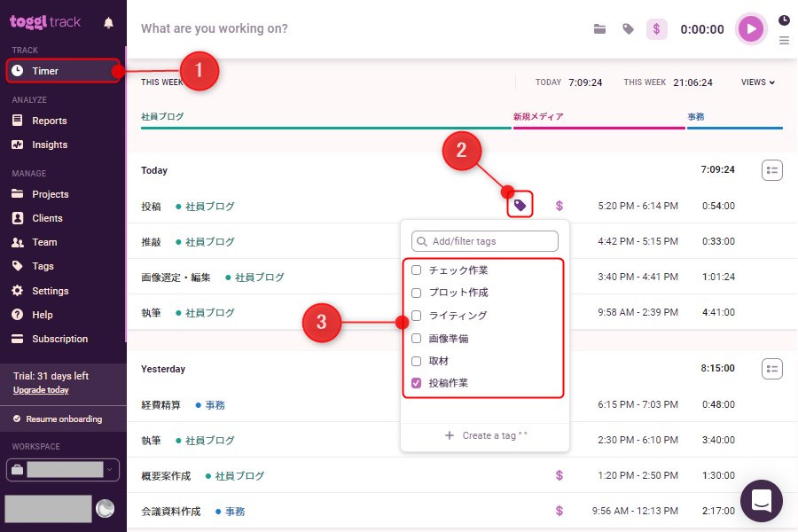Open notifications bell icon
This screenshot has height=532, width=798.
[x=108, y=23]
